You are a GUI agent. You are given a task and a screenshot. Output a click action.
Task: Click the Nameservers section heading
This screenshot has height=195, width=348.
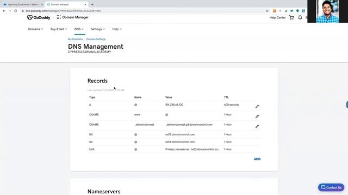[x=104, y=191]
